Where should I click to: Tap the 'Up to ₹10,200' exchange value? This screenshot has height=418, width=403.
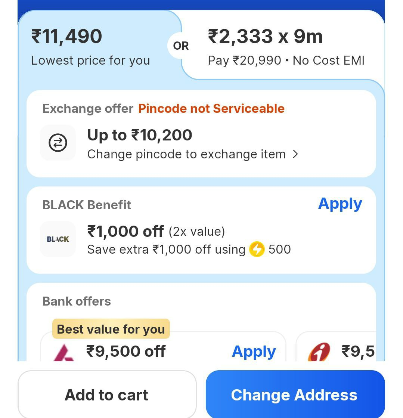(x=140, y=135)
